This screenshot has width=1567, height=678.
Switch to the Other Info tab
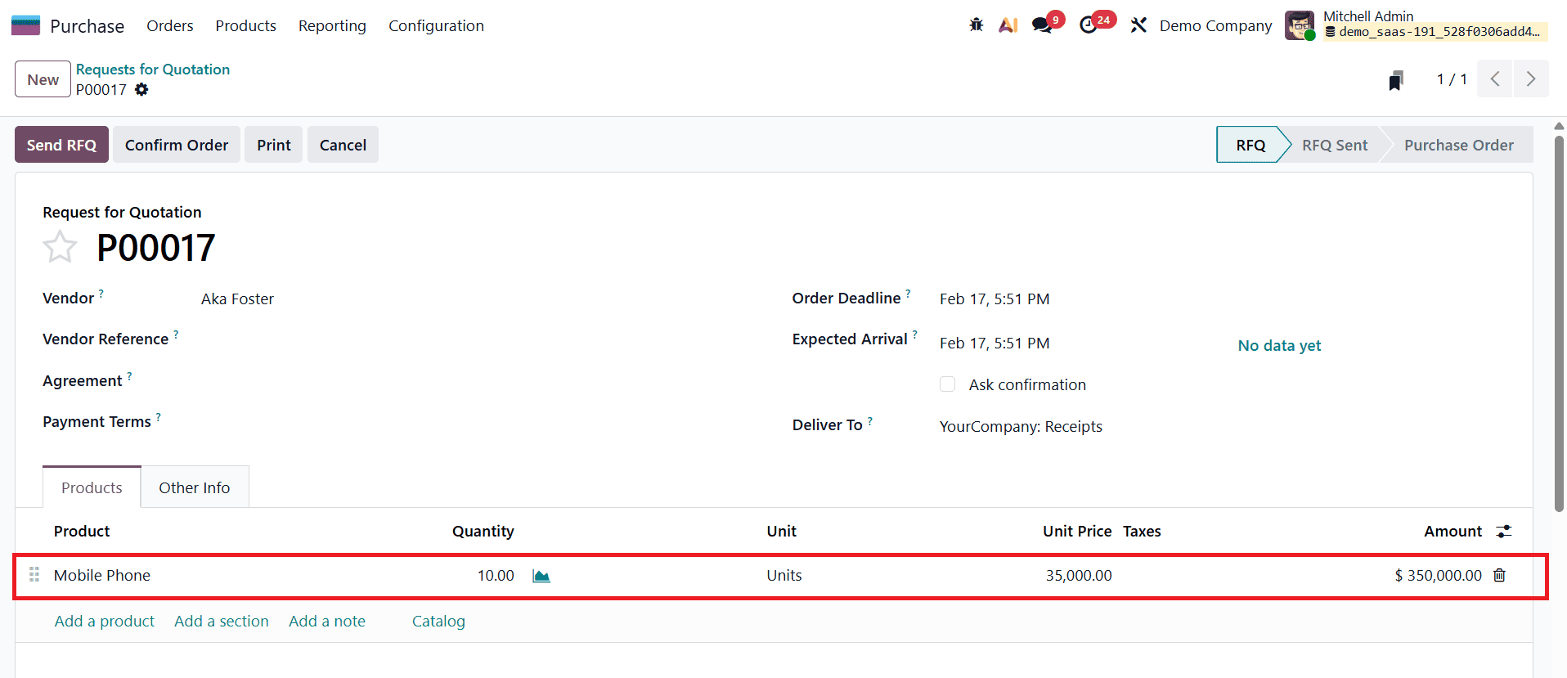pos(194,487)
